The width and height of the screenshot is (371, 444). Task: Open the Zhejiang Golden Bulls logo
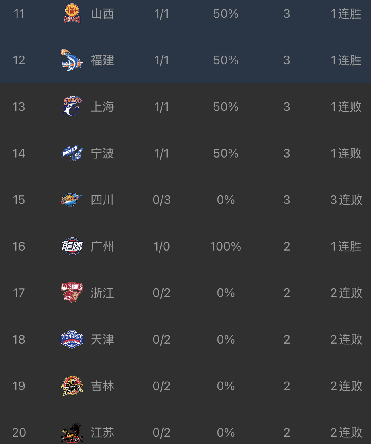[72, 293]
